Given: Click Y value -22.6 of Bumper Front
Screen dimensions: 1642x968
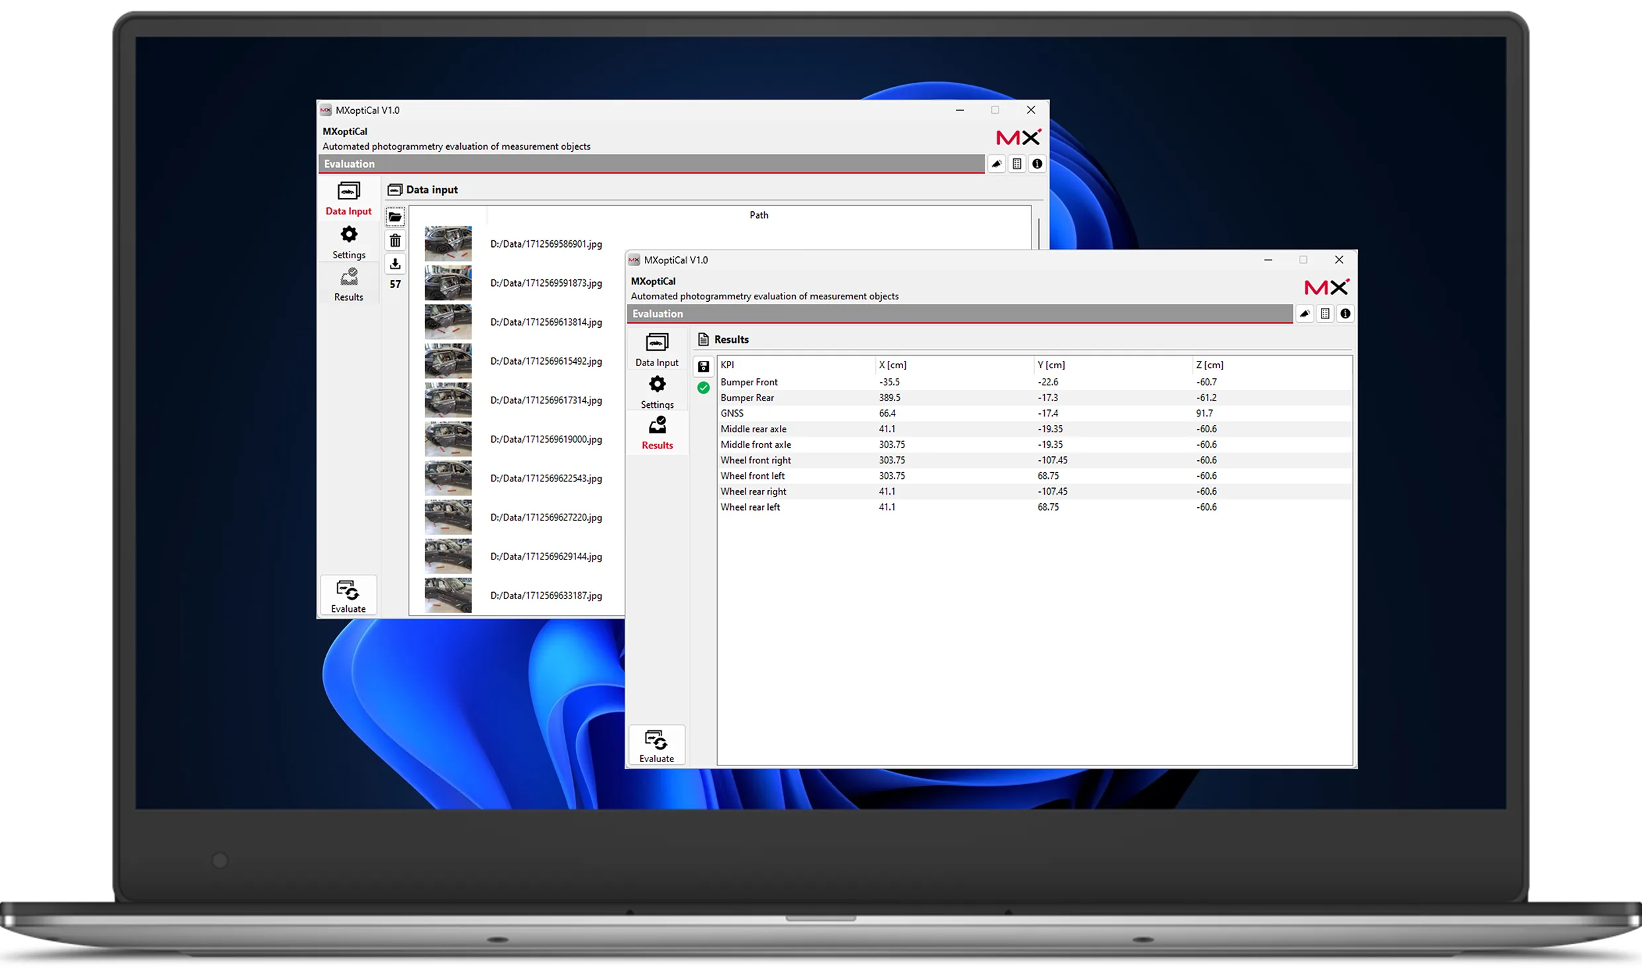Looking at the screenshot, I should (x=1047, y=382).
